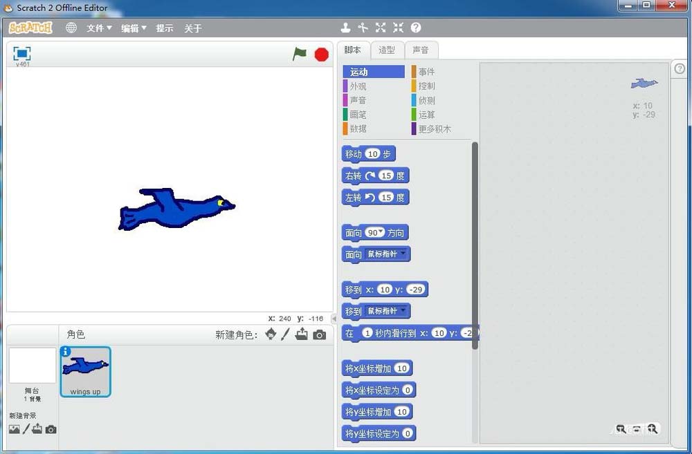Open help via the question mark icon
The width and height of the screenshot is (692, 454).
[416, 28]
